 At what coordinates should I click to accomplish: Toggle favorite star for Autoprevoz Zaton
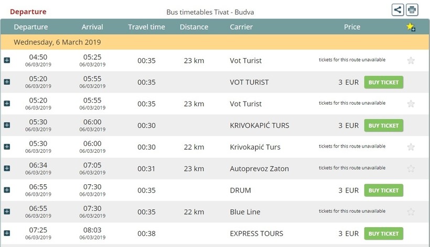411,169
